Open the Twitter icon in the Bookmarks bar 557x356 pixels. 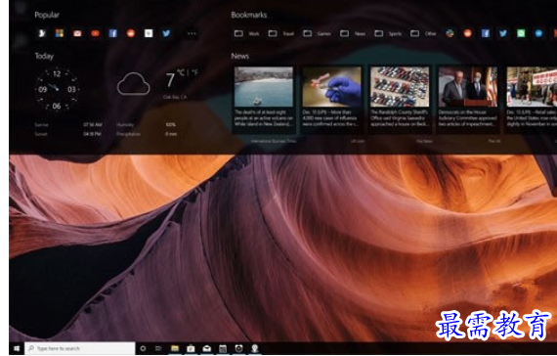(x=503, y=33)
